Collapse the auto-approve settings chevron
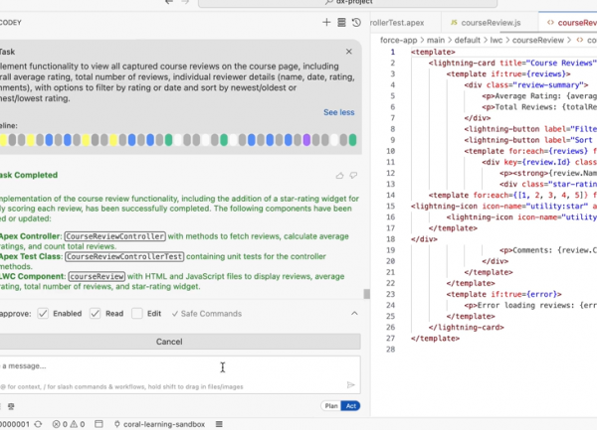The height and width of the screenshot is (430, 597). [x=355, y=314]
